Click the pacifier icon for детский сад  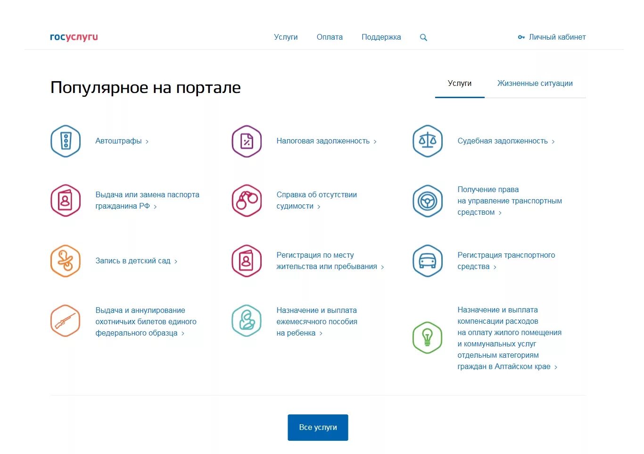point(66,261)
